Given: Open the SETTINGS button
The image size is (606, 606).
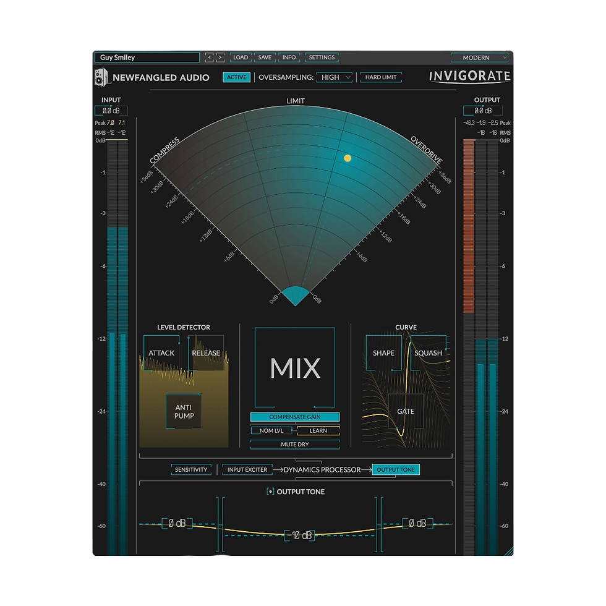Looking at the screenshot, I should point(322,57).
